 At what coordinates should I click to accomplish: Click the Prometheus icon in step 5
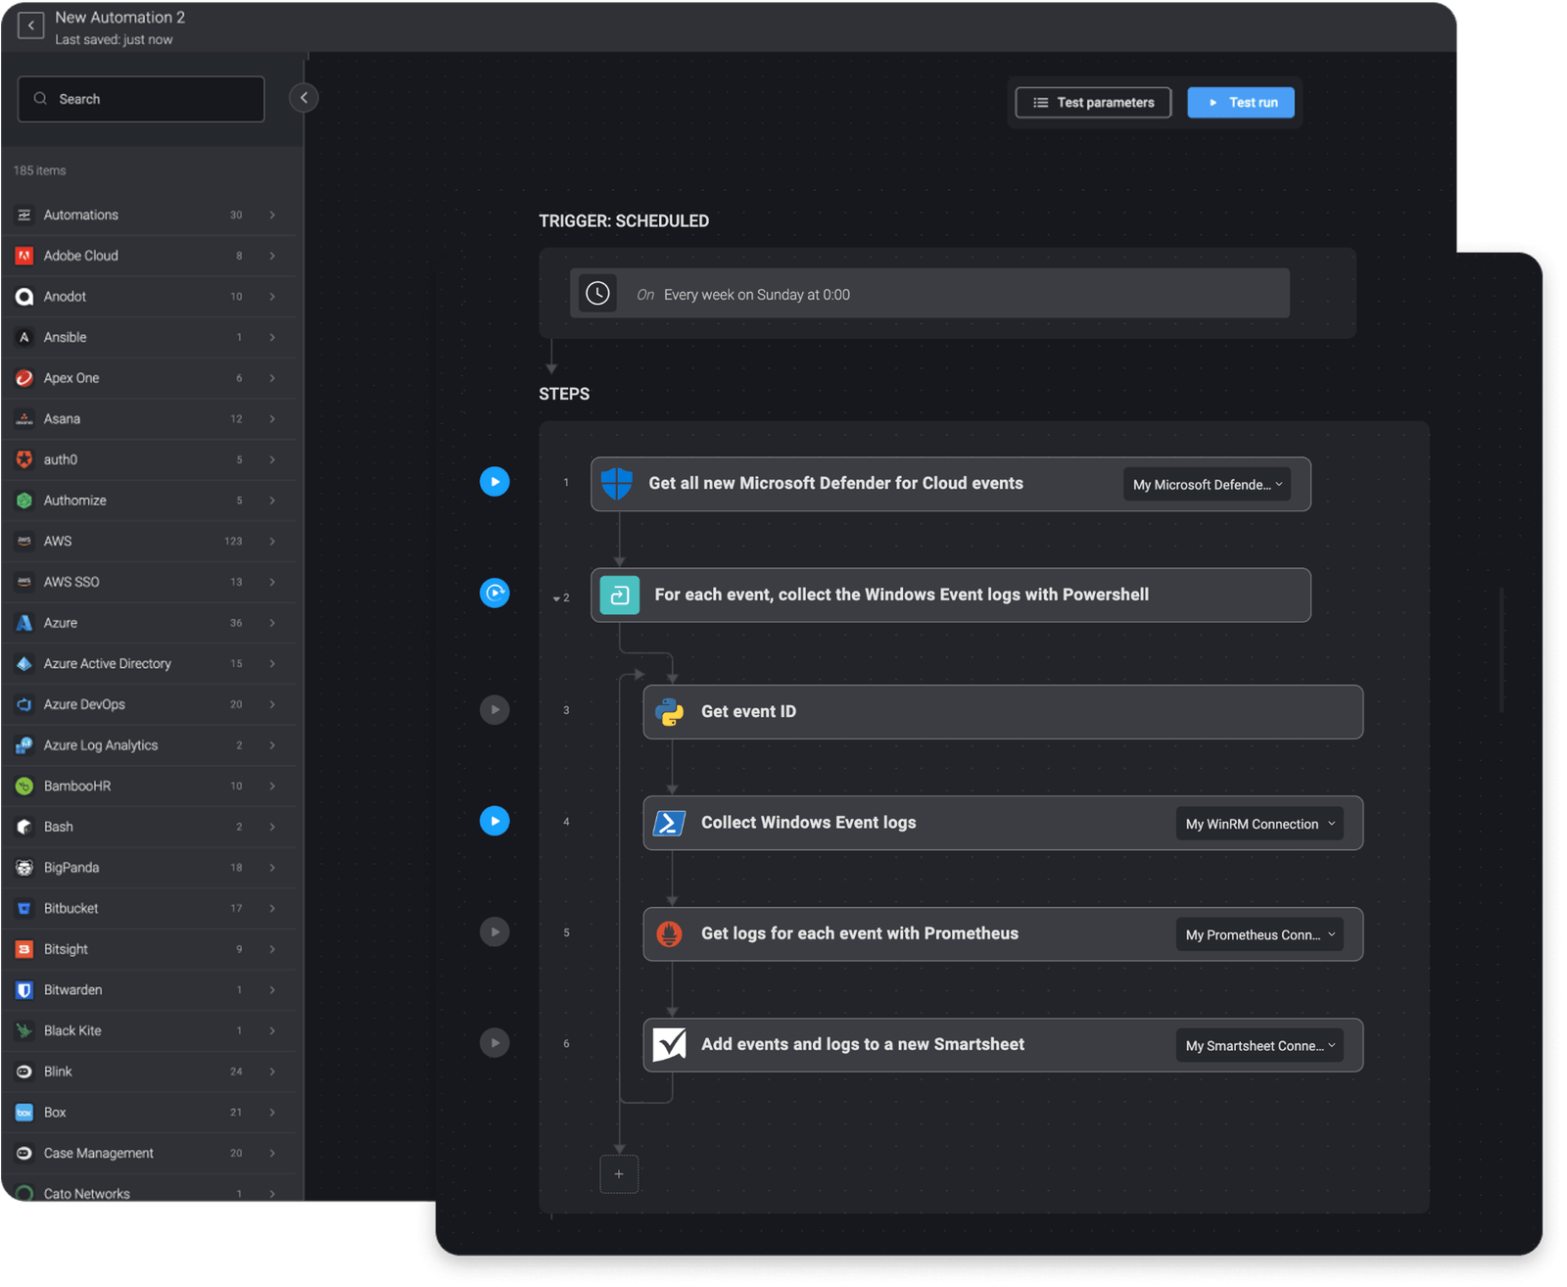pos(670,933)
